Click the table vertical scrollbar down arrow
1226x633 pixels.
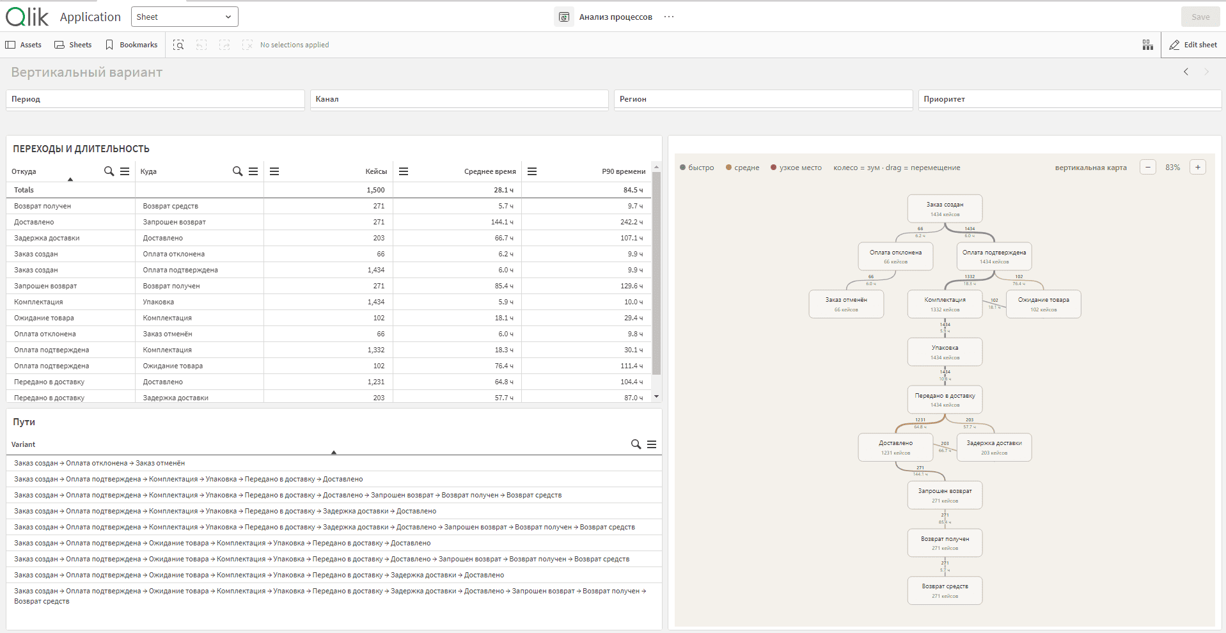(656, 396)
